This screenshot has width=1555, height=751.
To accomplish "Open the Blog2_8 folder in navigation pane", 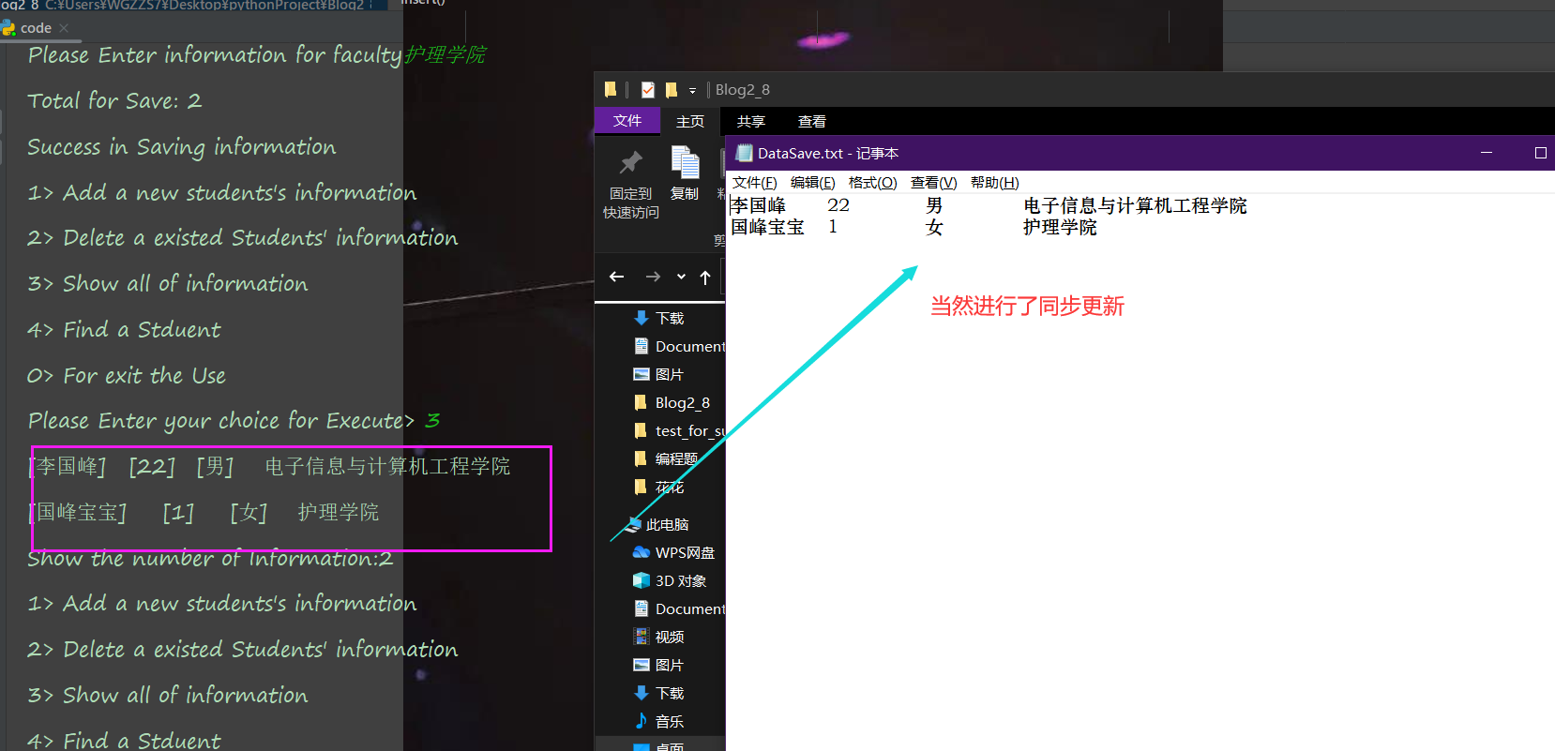I will [x=672, y=402].
